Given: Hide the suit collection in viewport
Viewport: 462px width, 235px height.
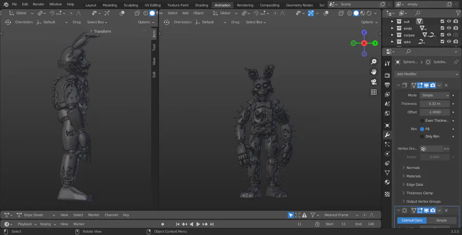Looking at the screenshot, I should click(449, 22).
